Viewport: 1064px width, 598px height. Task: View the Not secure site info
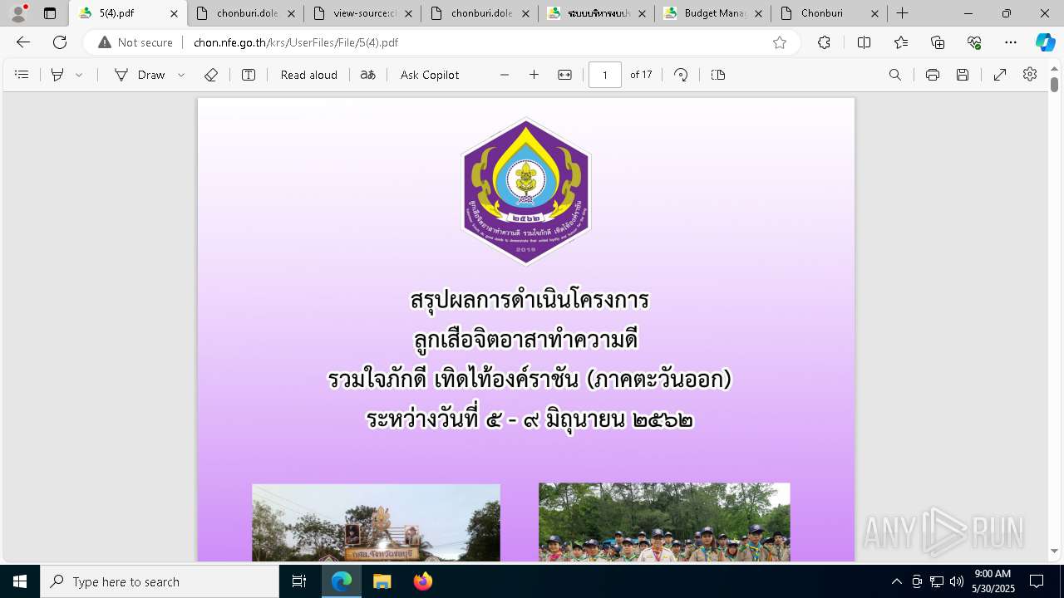pos(135,42)
